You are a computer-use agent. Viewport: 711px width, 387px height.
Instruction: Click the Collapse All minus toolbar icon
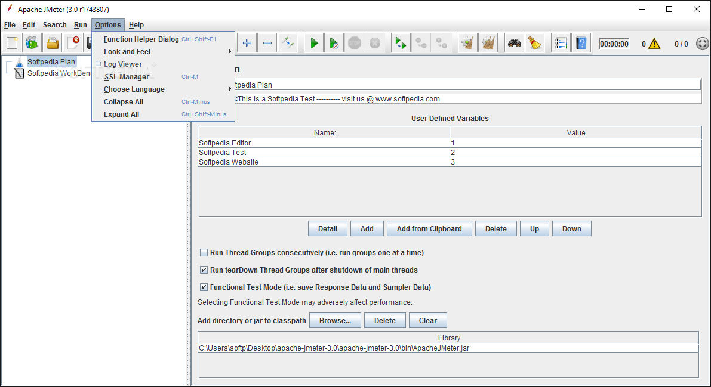pos(267,43)
